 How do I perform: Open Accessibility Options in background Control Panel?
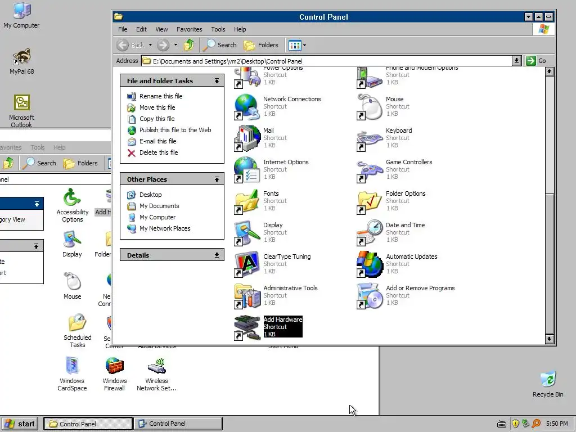(x=73, y=206)
